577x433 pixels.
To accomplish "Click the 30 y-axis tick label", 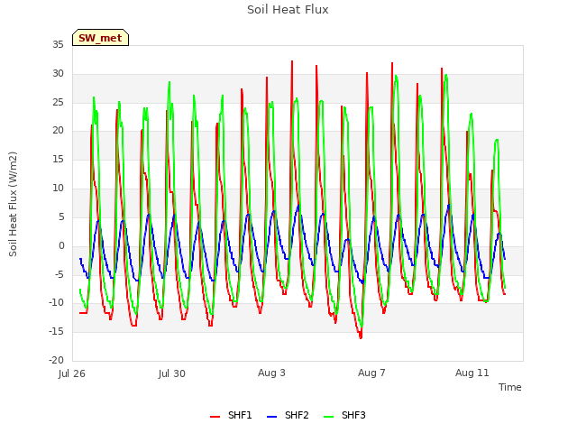I will [x=58, y=73].
